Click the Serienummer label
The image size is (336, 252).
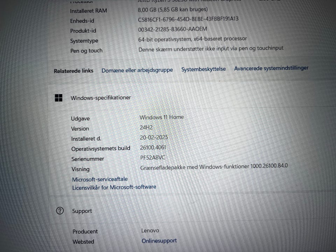pos(87,159)
